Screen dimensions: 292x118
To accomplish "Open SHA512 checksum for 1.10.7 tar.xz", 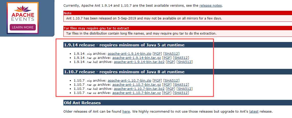I will [x=181, y=93].
